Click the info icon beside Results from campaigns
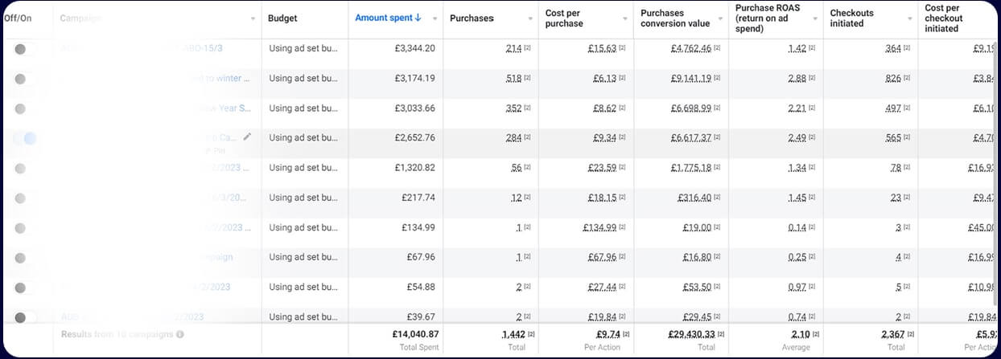Screen dimensions: 1001x359 [x=180, y=334]
